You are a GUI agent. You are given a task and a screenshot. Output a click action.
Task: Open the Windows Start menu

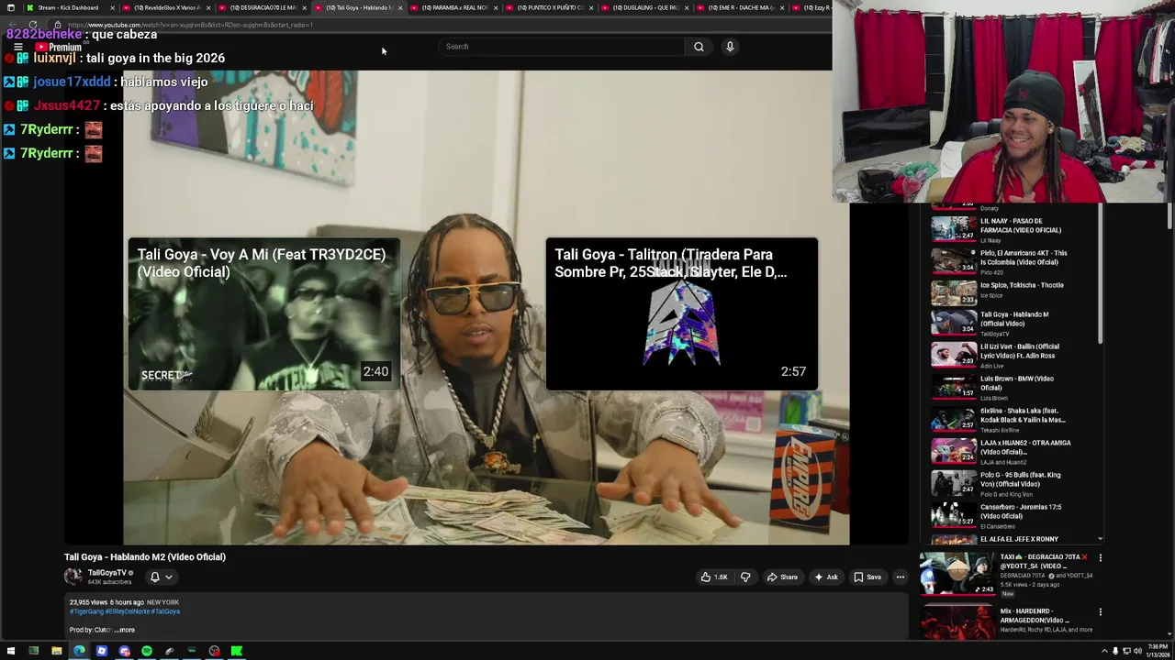pos(11,651)
